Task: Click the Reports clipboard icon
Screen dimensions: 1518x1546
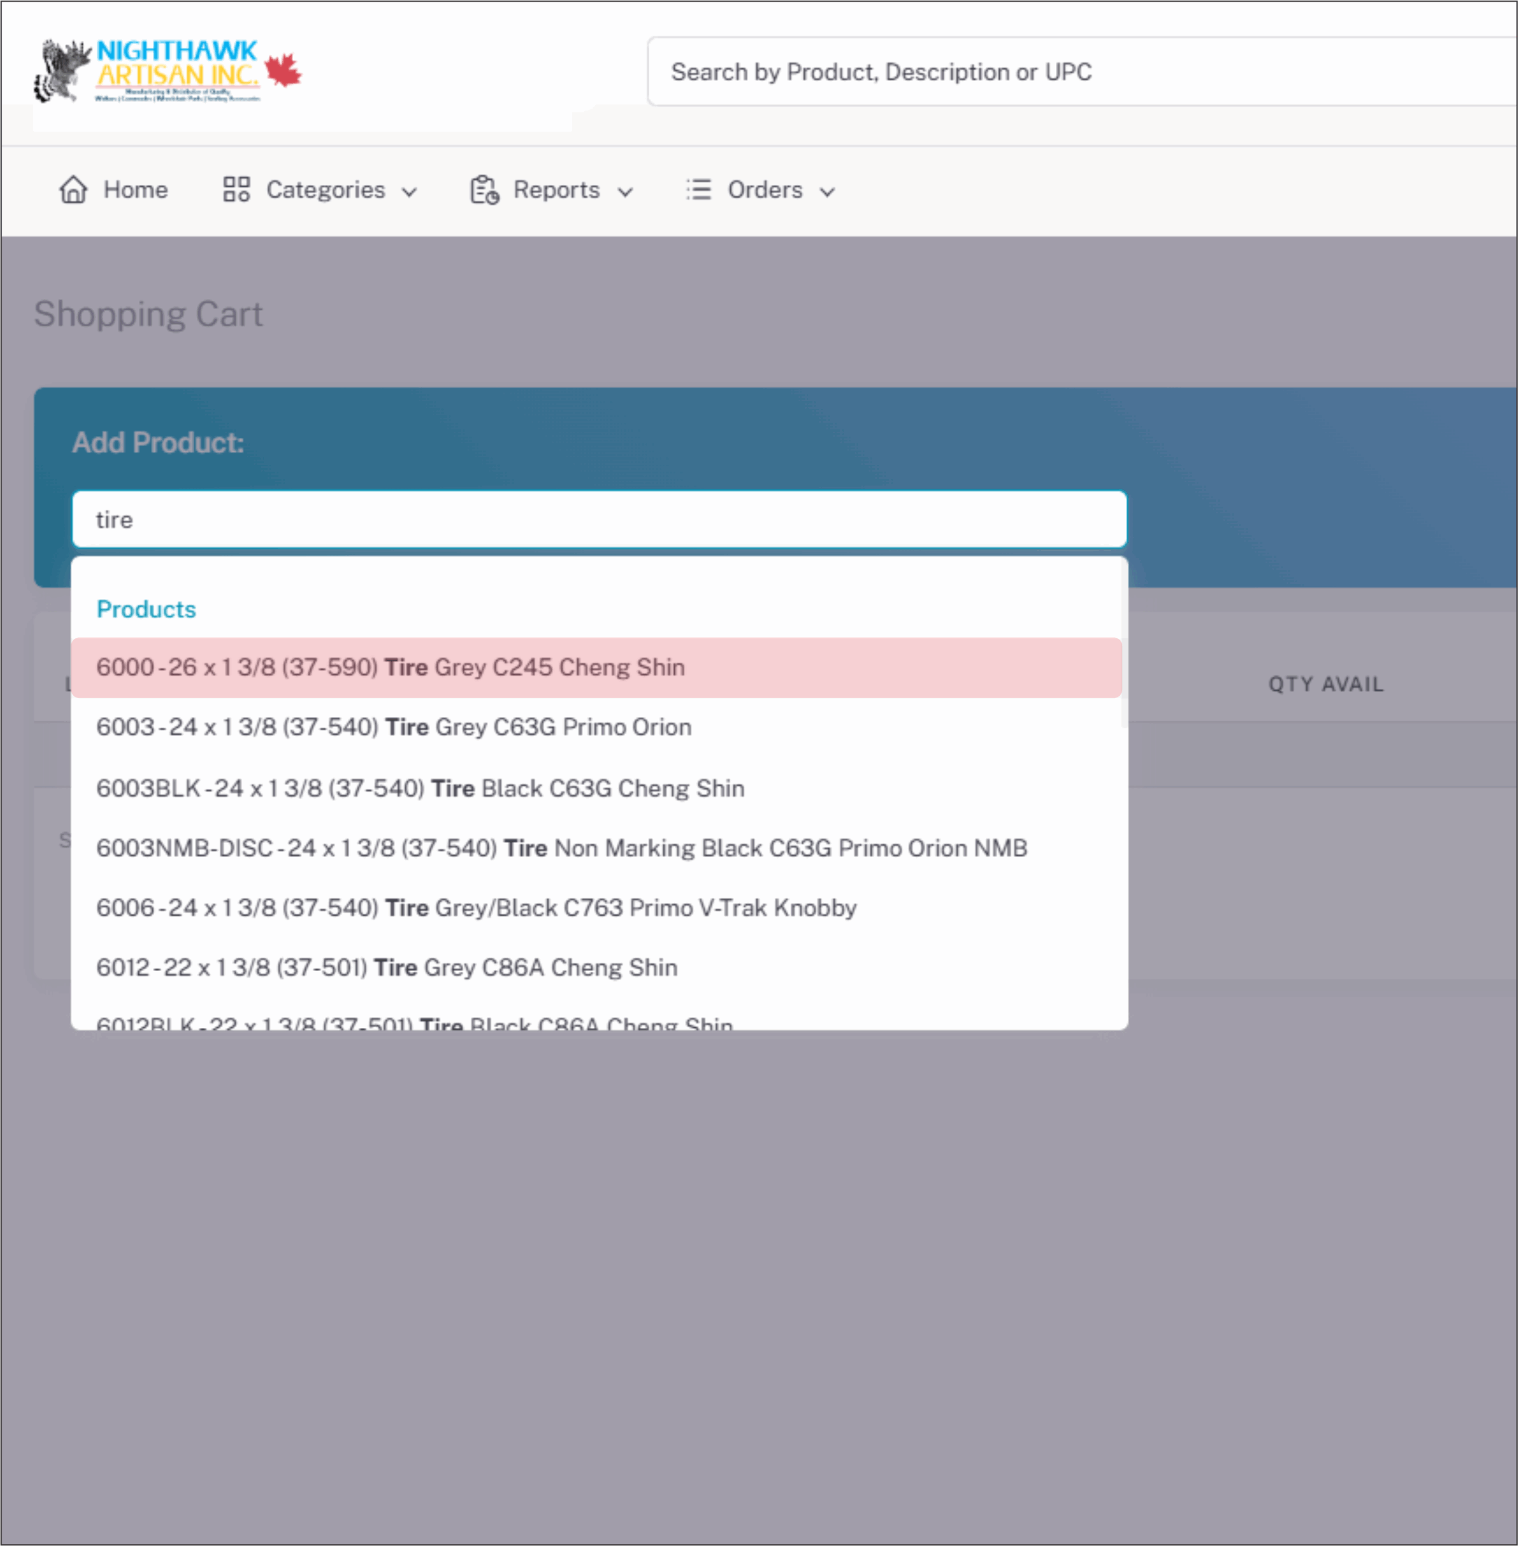Action: 484,190
